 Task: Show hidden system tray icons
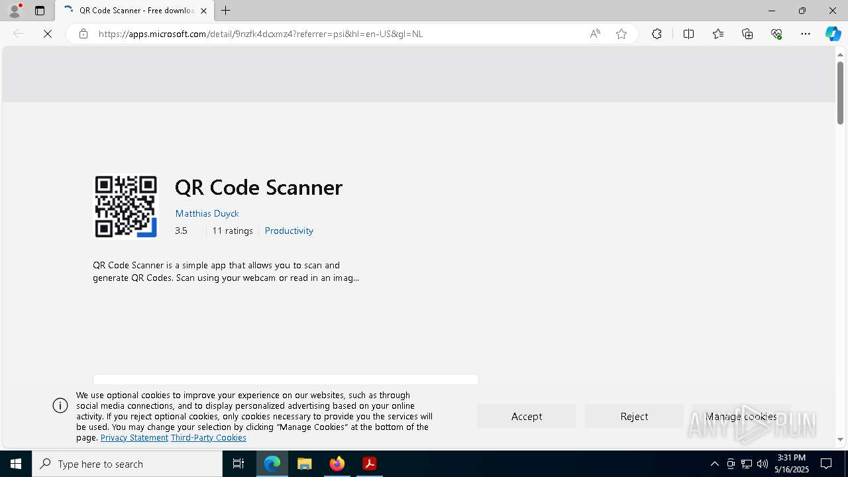click(x=714, y=464)
